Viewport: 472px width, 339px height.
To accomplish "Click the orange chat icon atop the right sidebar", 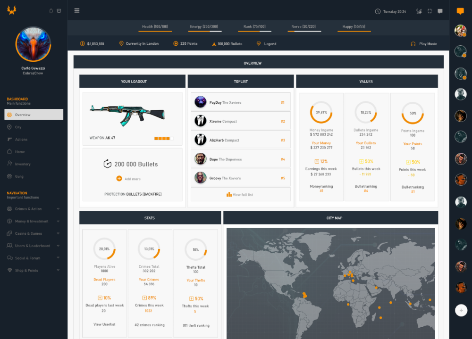I will (x=460, y=11).
